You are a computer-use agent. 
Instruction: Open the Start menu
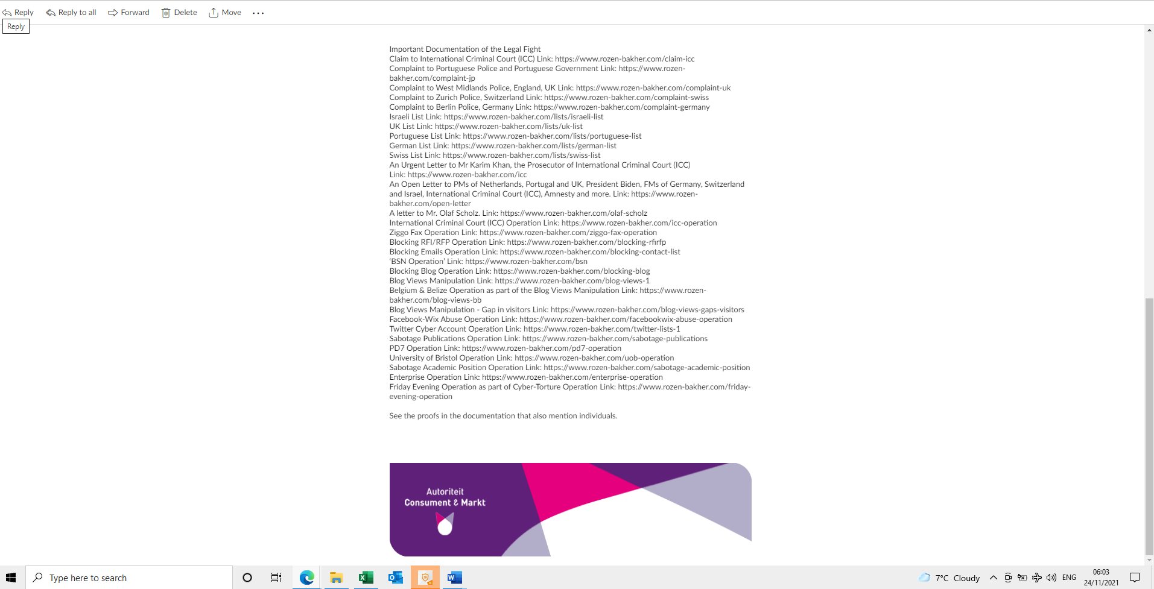[12, 577]
